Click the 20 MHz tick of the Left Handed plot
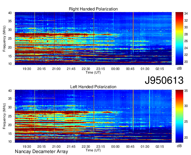 [10, 125]
